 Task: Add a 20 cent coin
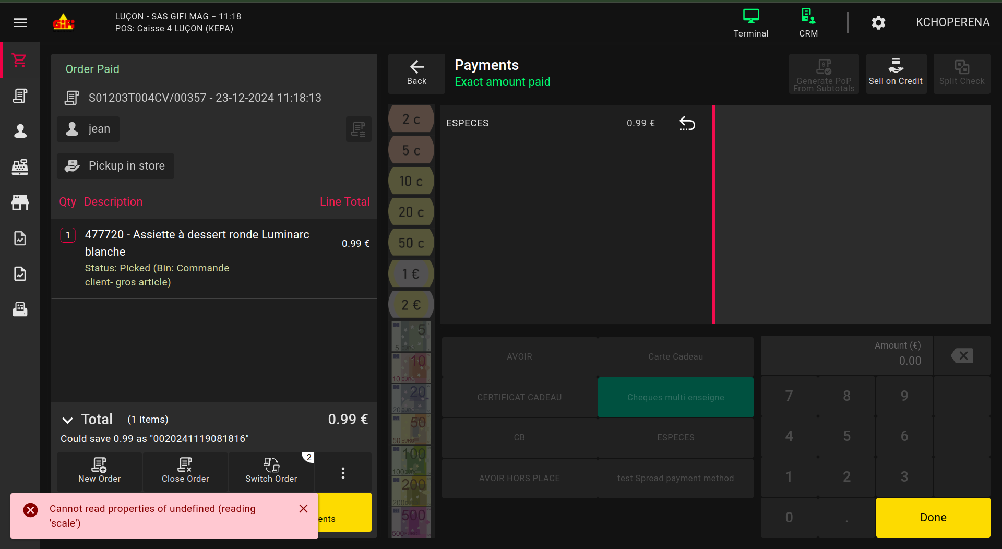[x=411, y=212]
